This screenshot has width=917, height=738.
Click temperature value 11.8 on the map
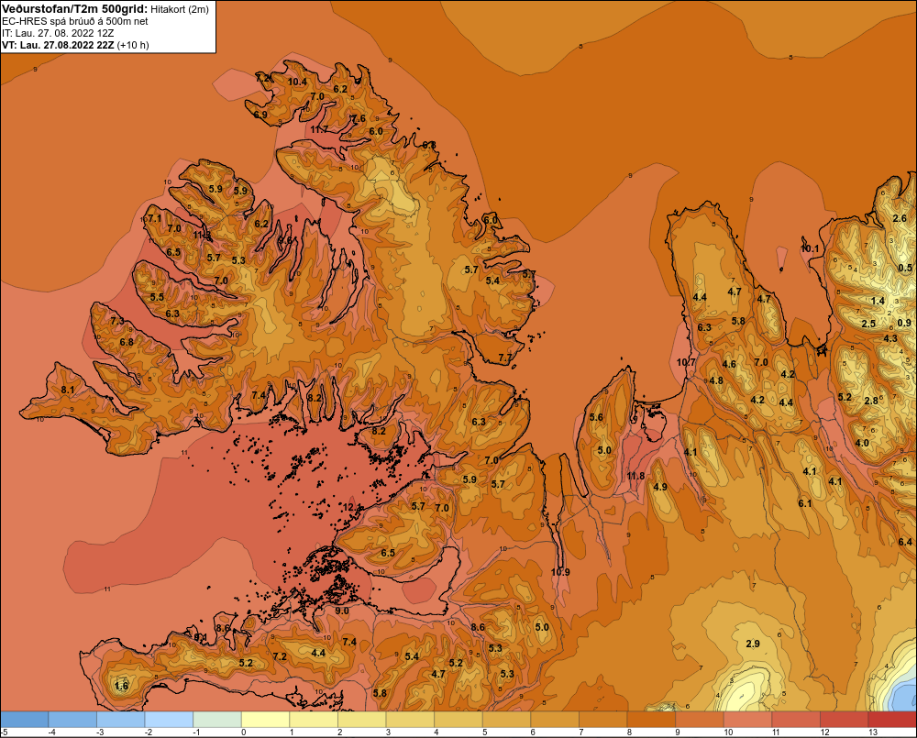pyautogui.click(x=635, y=476)
